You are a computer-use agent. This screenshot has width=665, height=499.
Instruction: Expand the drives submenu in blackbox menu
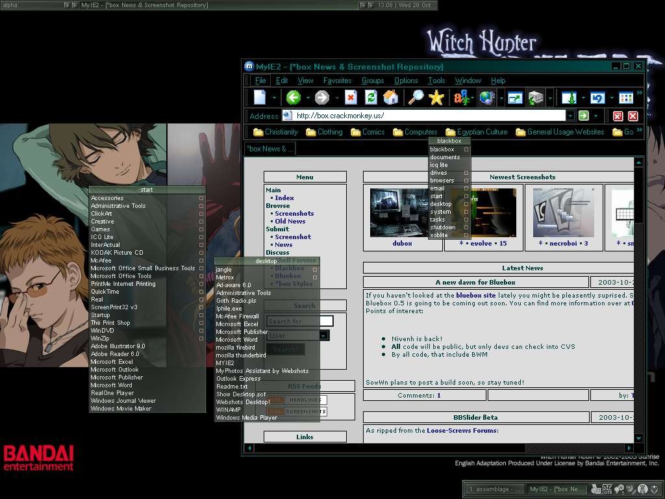click(466, 173)
